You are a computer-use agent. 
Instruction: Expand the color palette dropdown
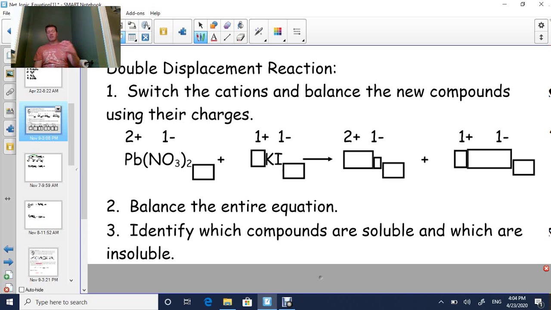coord(284,40)
